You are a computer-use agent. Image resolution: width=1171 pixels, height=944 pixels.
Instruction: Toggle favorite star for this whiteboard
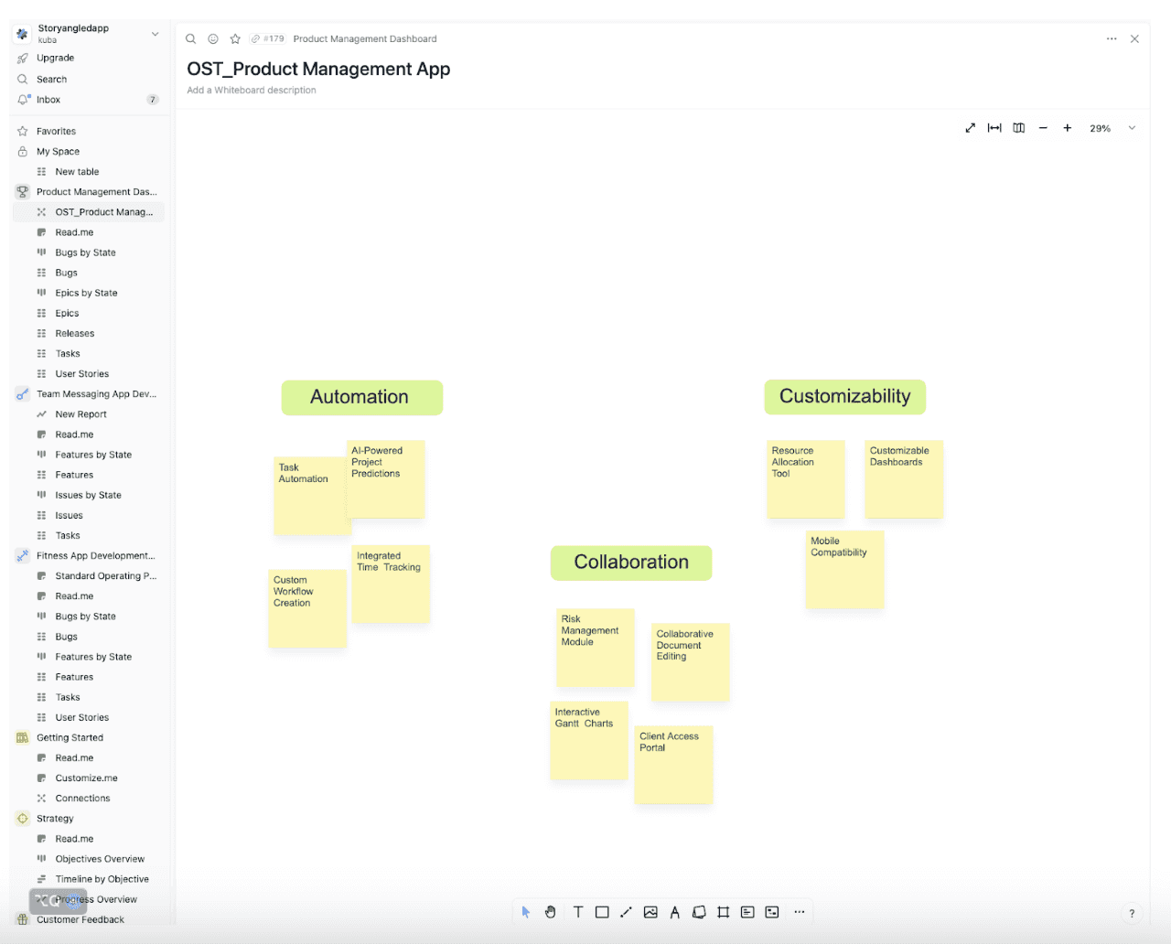235,39
